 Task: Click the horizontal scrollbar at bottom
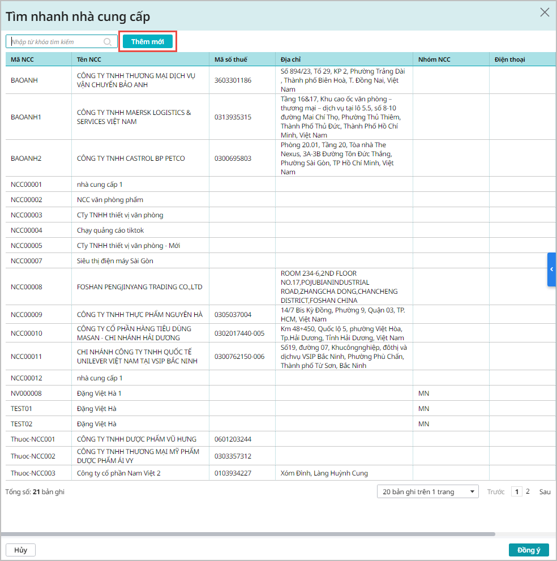pos(248,534)
